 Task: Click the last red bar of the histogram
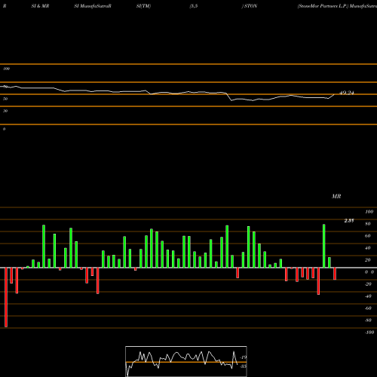(335, 274)
